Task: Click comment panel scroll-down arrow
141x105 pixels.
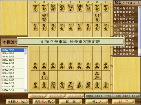Action: pos(139,55)
